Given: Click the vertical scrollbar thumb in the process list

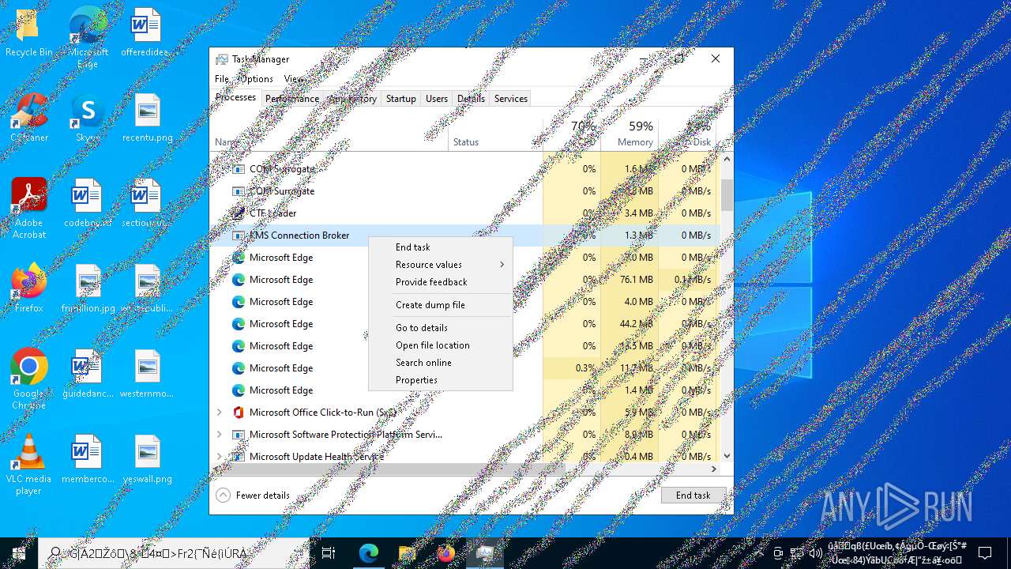Looking at the screenshot, I should click(x=727, y=194).
